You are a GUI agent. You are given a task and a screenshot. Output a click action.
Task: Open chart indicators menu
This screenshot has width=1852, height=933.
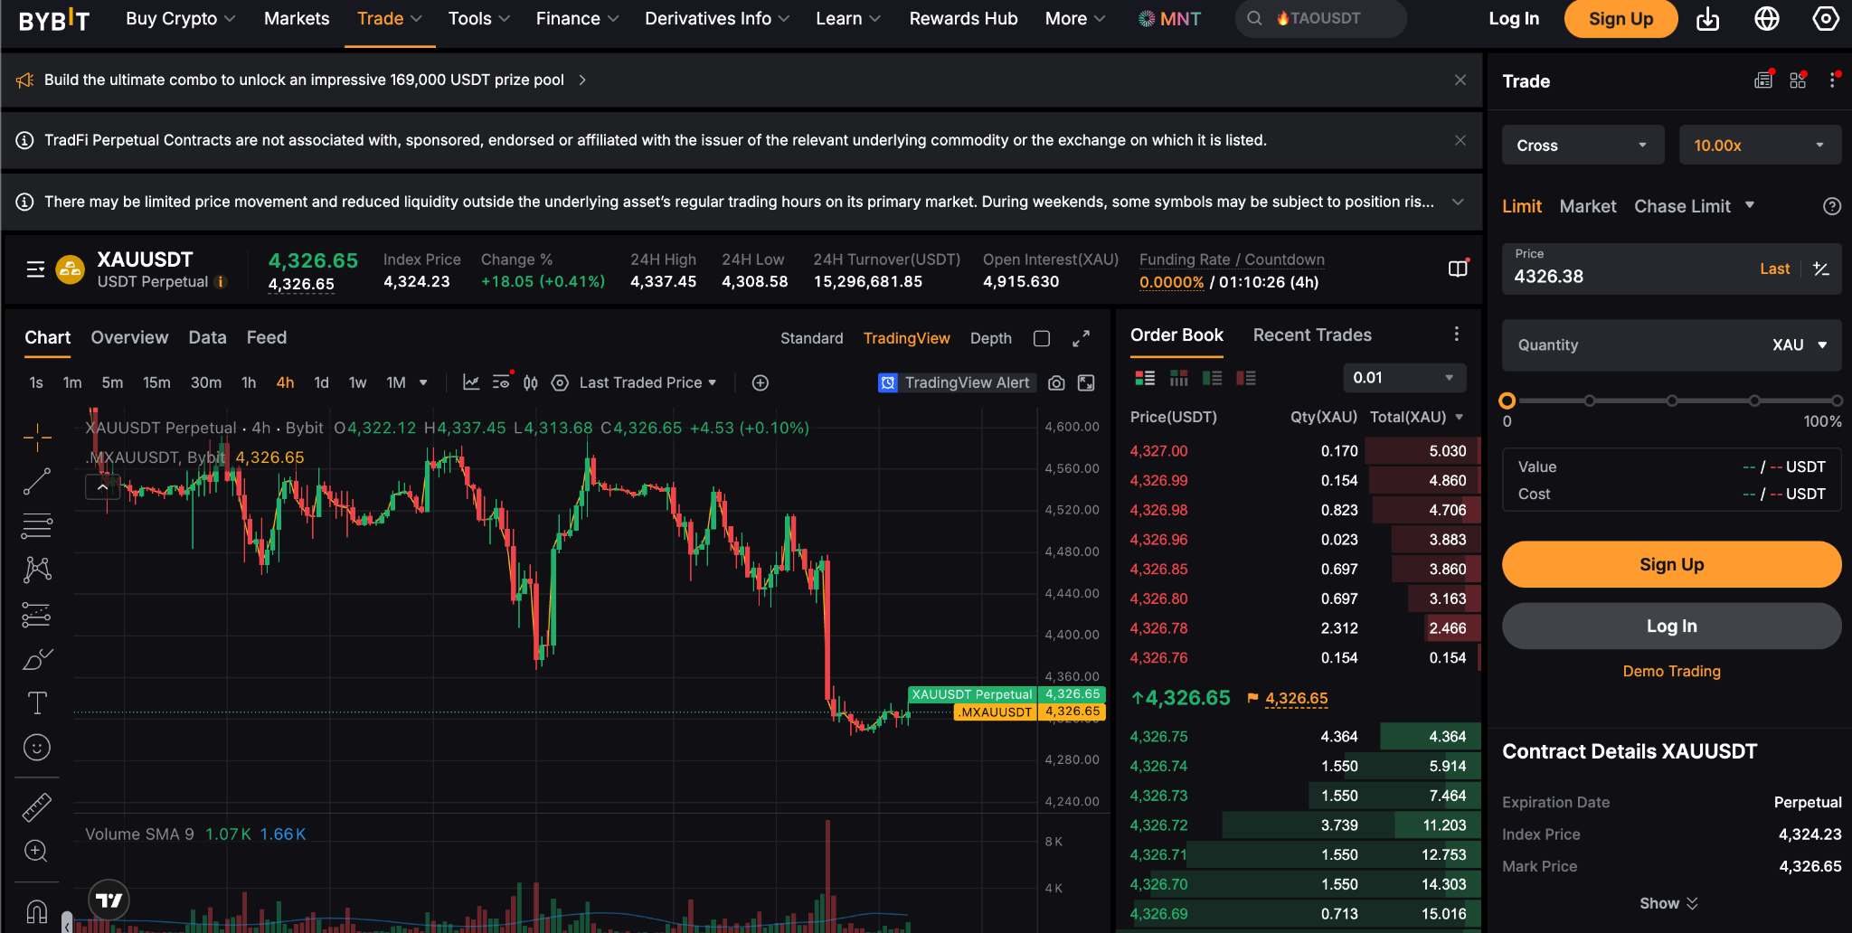[x=471, y=382]
